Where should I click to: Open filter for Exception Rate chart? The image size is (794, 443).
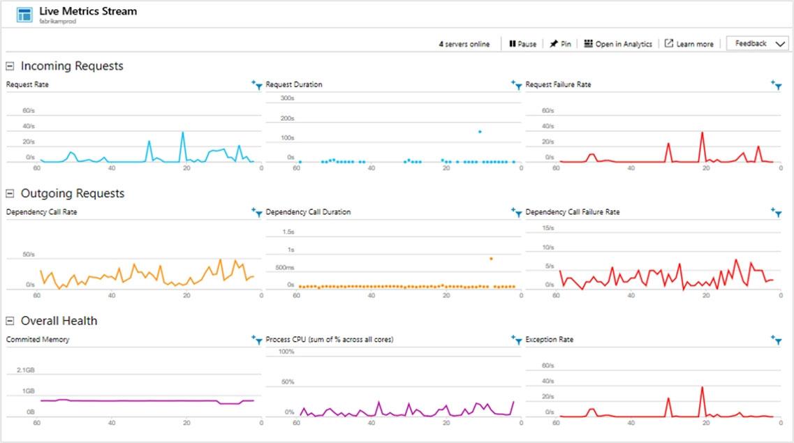[x=776, y=340]
